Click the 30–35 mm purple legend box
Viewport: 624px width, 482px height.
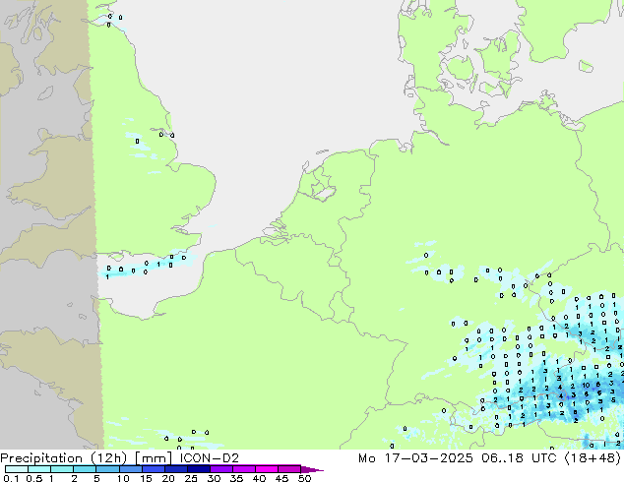point(221,469)
